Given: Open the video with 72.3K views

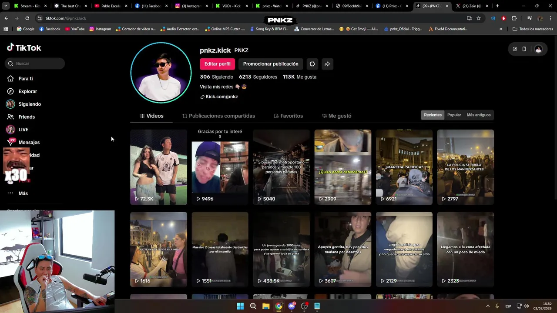Looking at the screenshot, I should 158,167.
